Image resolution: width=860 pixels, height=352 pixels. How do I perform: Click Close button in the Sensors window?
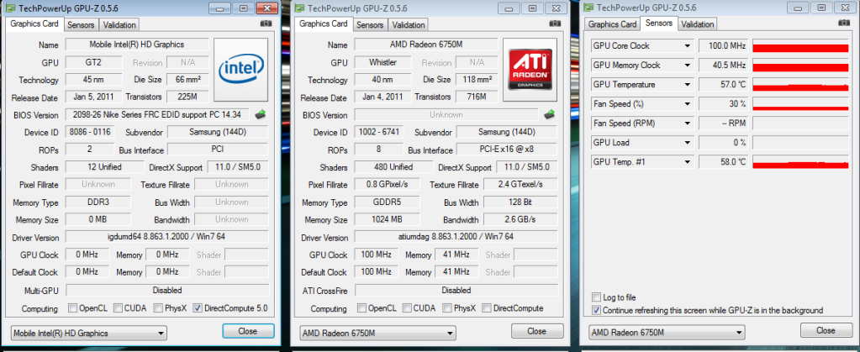click(826, 330)
